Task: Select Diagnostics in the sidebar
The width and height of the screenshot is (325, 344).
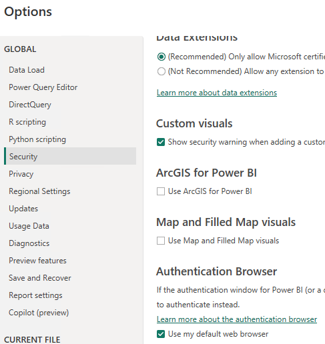Action: click(29, 243)
